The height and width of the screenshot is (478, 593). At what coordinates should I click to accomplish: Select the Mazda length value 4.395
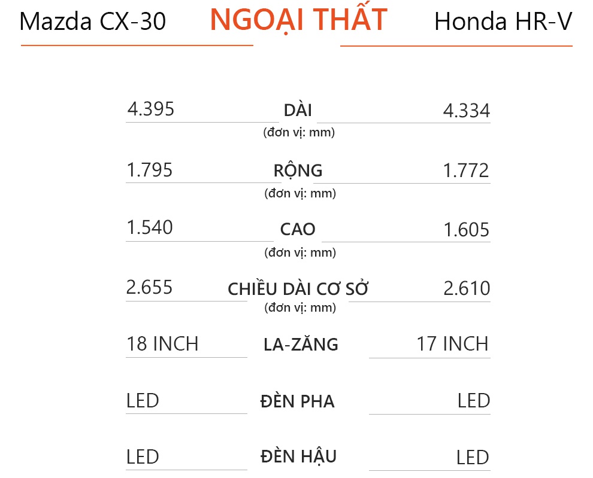tap(150, 109)
